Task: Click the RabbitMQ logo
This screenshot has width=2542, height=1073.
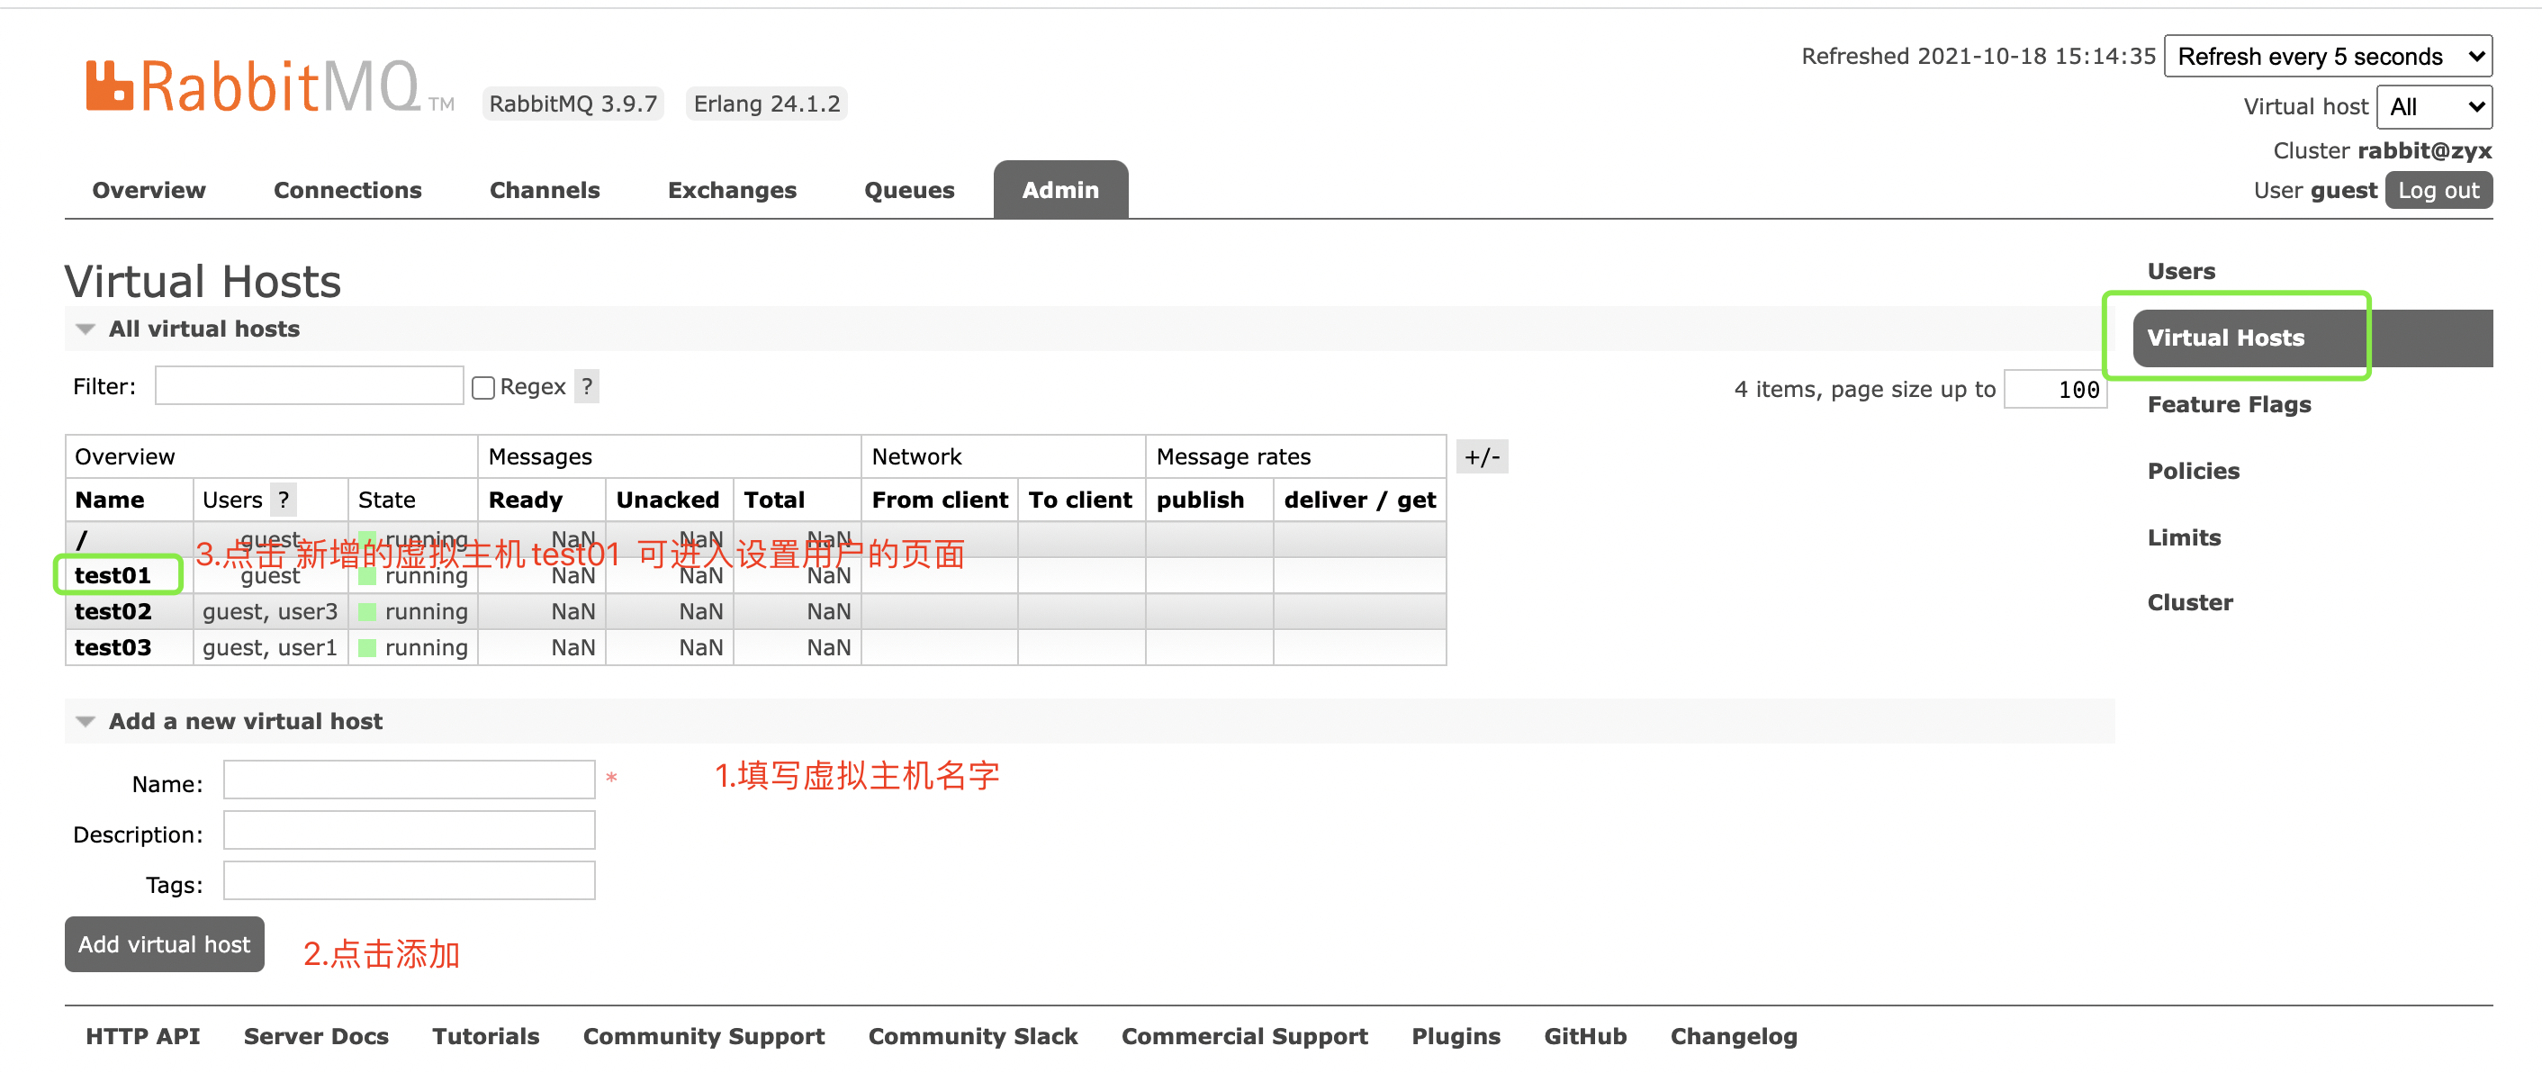Action: click(254, 87)
